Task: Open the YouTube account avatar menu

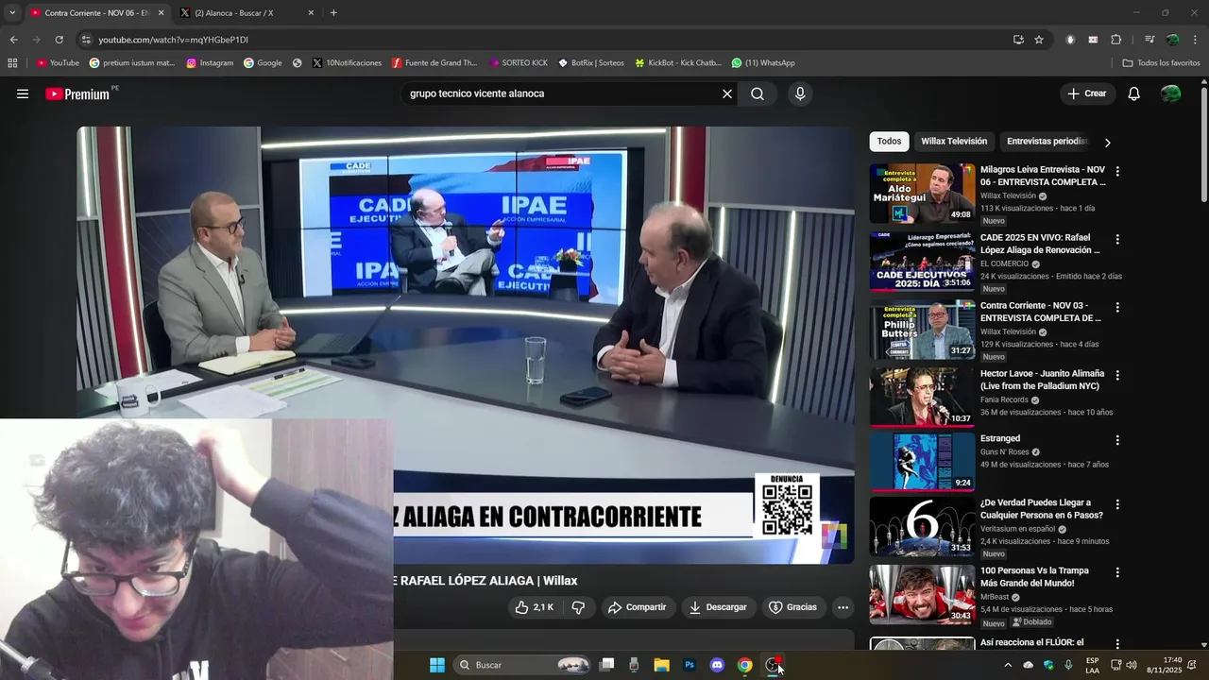Action: [x=1171, y=93]
